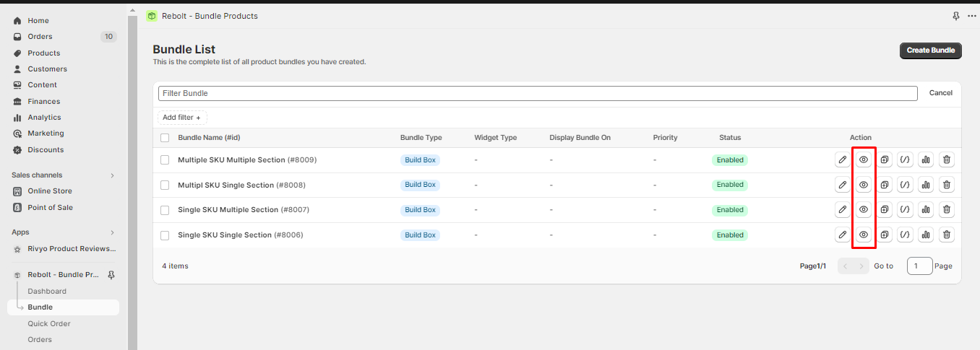The image size is (980, 350).
Task: Focus the Filter Bundle search field
Action: coord(538,93)
